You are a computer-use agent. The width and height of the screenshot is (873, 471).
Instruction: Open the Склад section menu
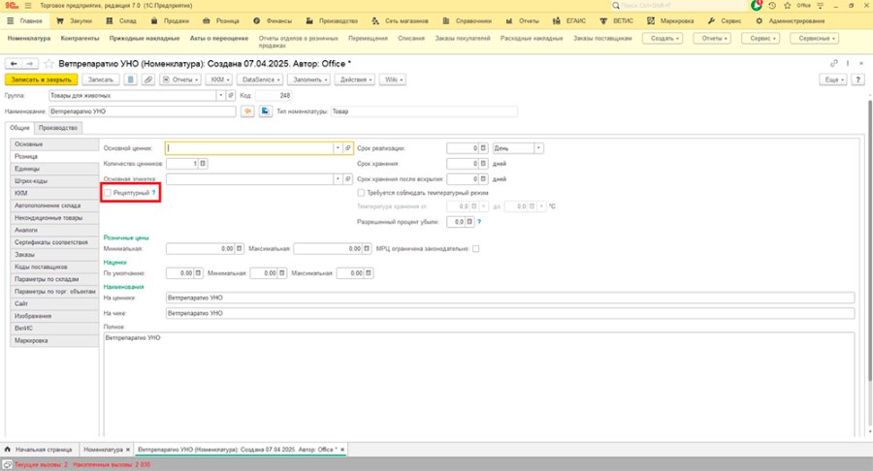(x=121, y=21)
